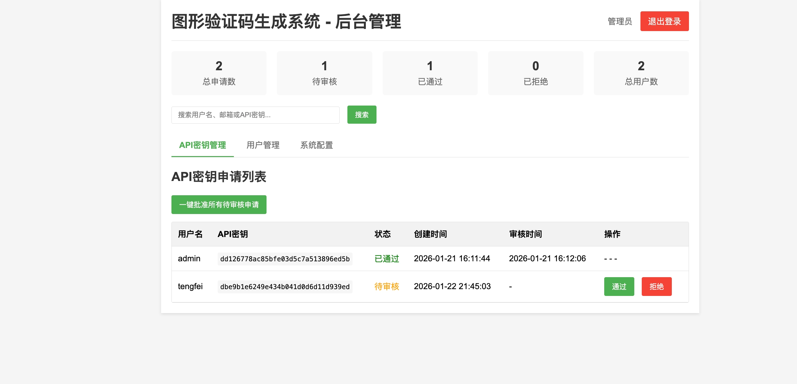Approve tengfei's request with 通过 button
Image resolution: width=797 pixels, height=384 pixels.
619,287
